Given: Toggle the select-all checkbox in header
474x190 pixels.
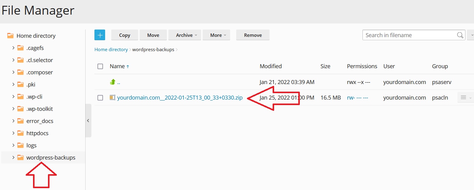Looking at the screenshot, I should tap(100, 66).
